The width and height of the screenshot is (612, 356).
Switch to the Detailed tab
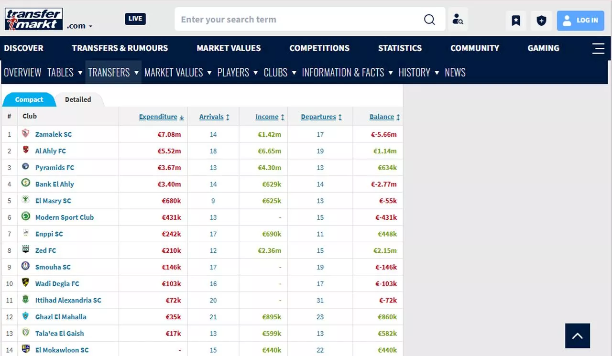[78, 99]
